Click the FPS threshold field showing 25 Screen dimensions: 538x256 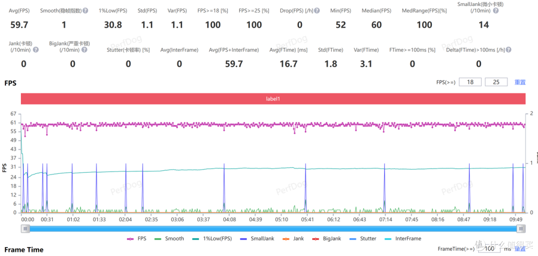496,82
